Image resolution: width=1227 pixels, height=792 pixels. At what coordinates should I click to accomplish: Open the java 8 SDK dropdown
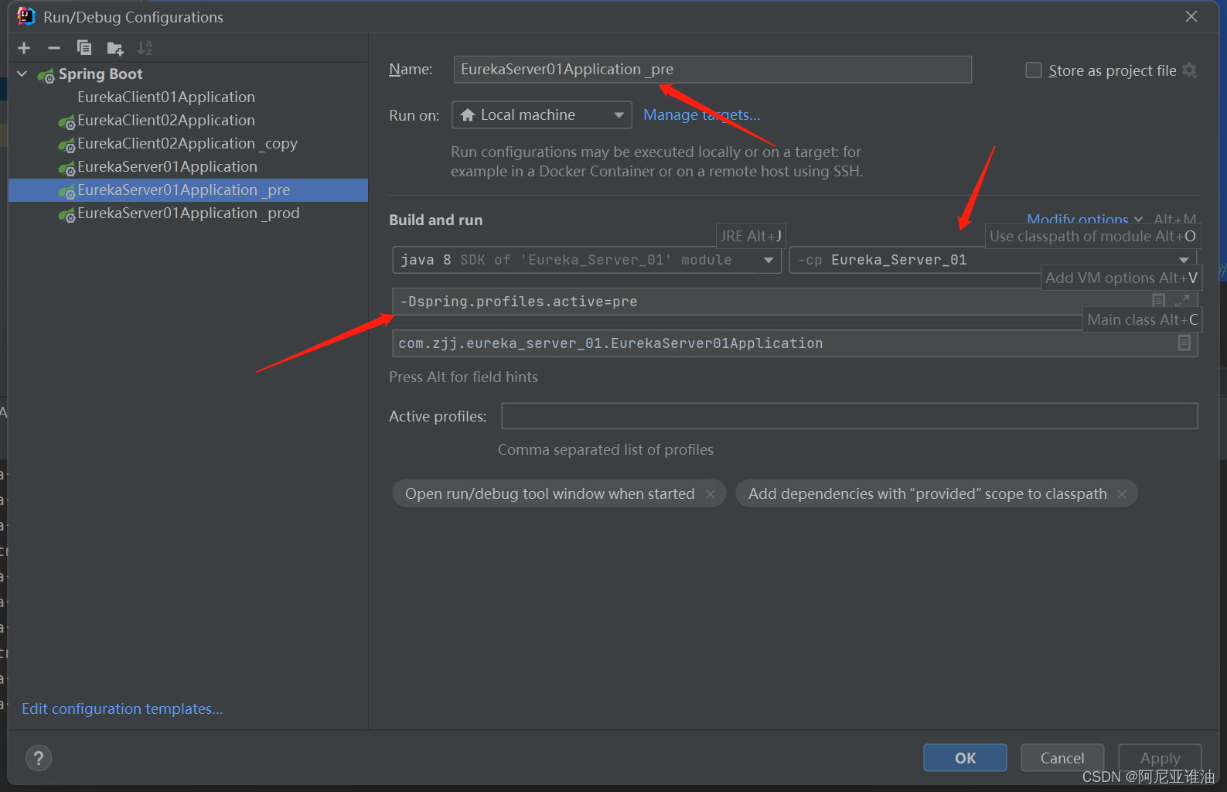coord(586,260)
